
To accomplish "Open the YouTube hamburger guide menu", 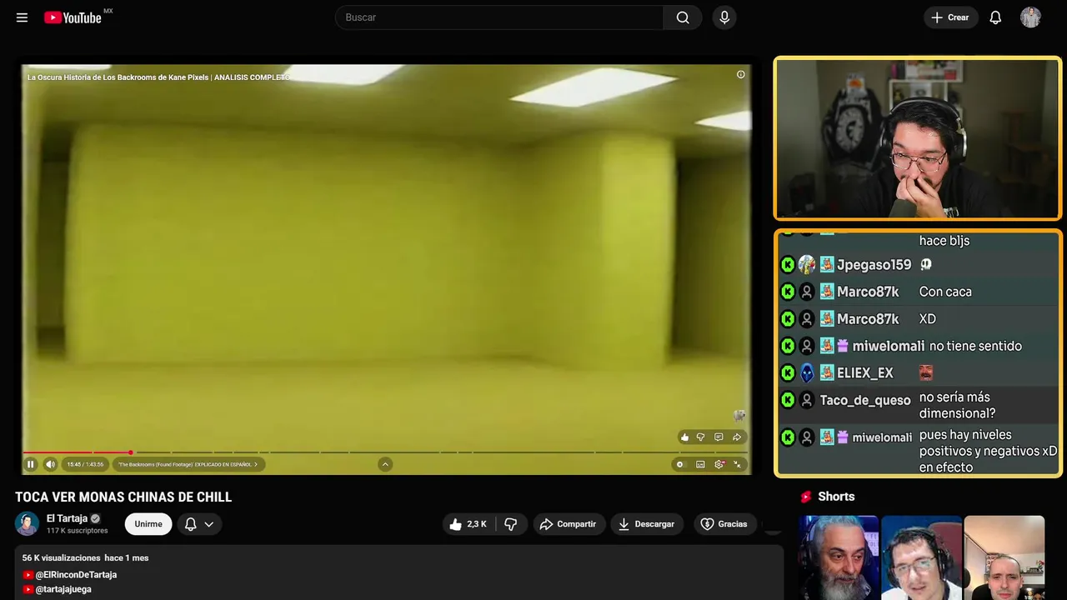I will click(x=22, y=17).
